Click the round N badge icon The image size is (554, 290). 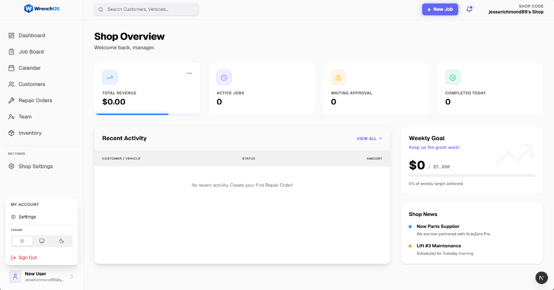[x=542, y=278]
